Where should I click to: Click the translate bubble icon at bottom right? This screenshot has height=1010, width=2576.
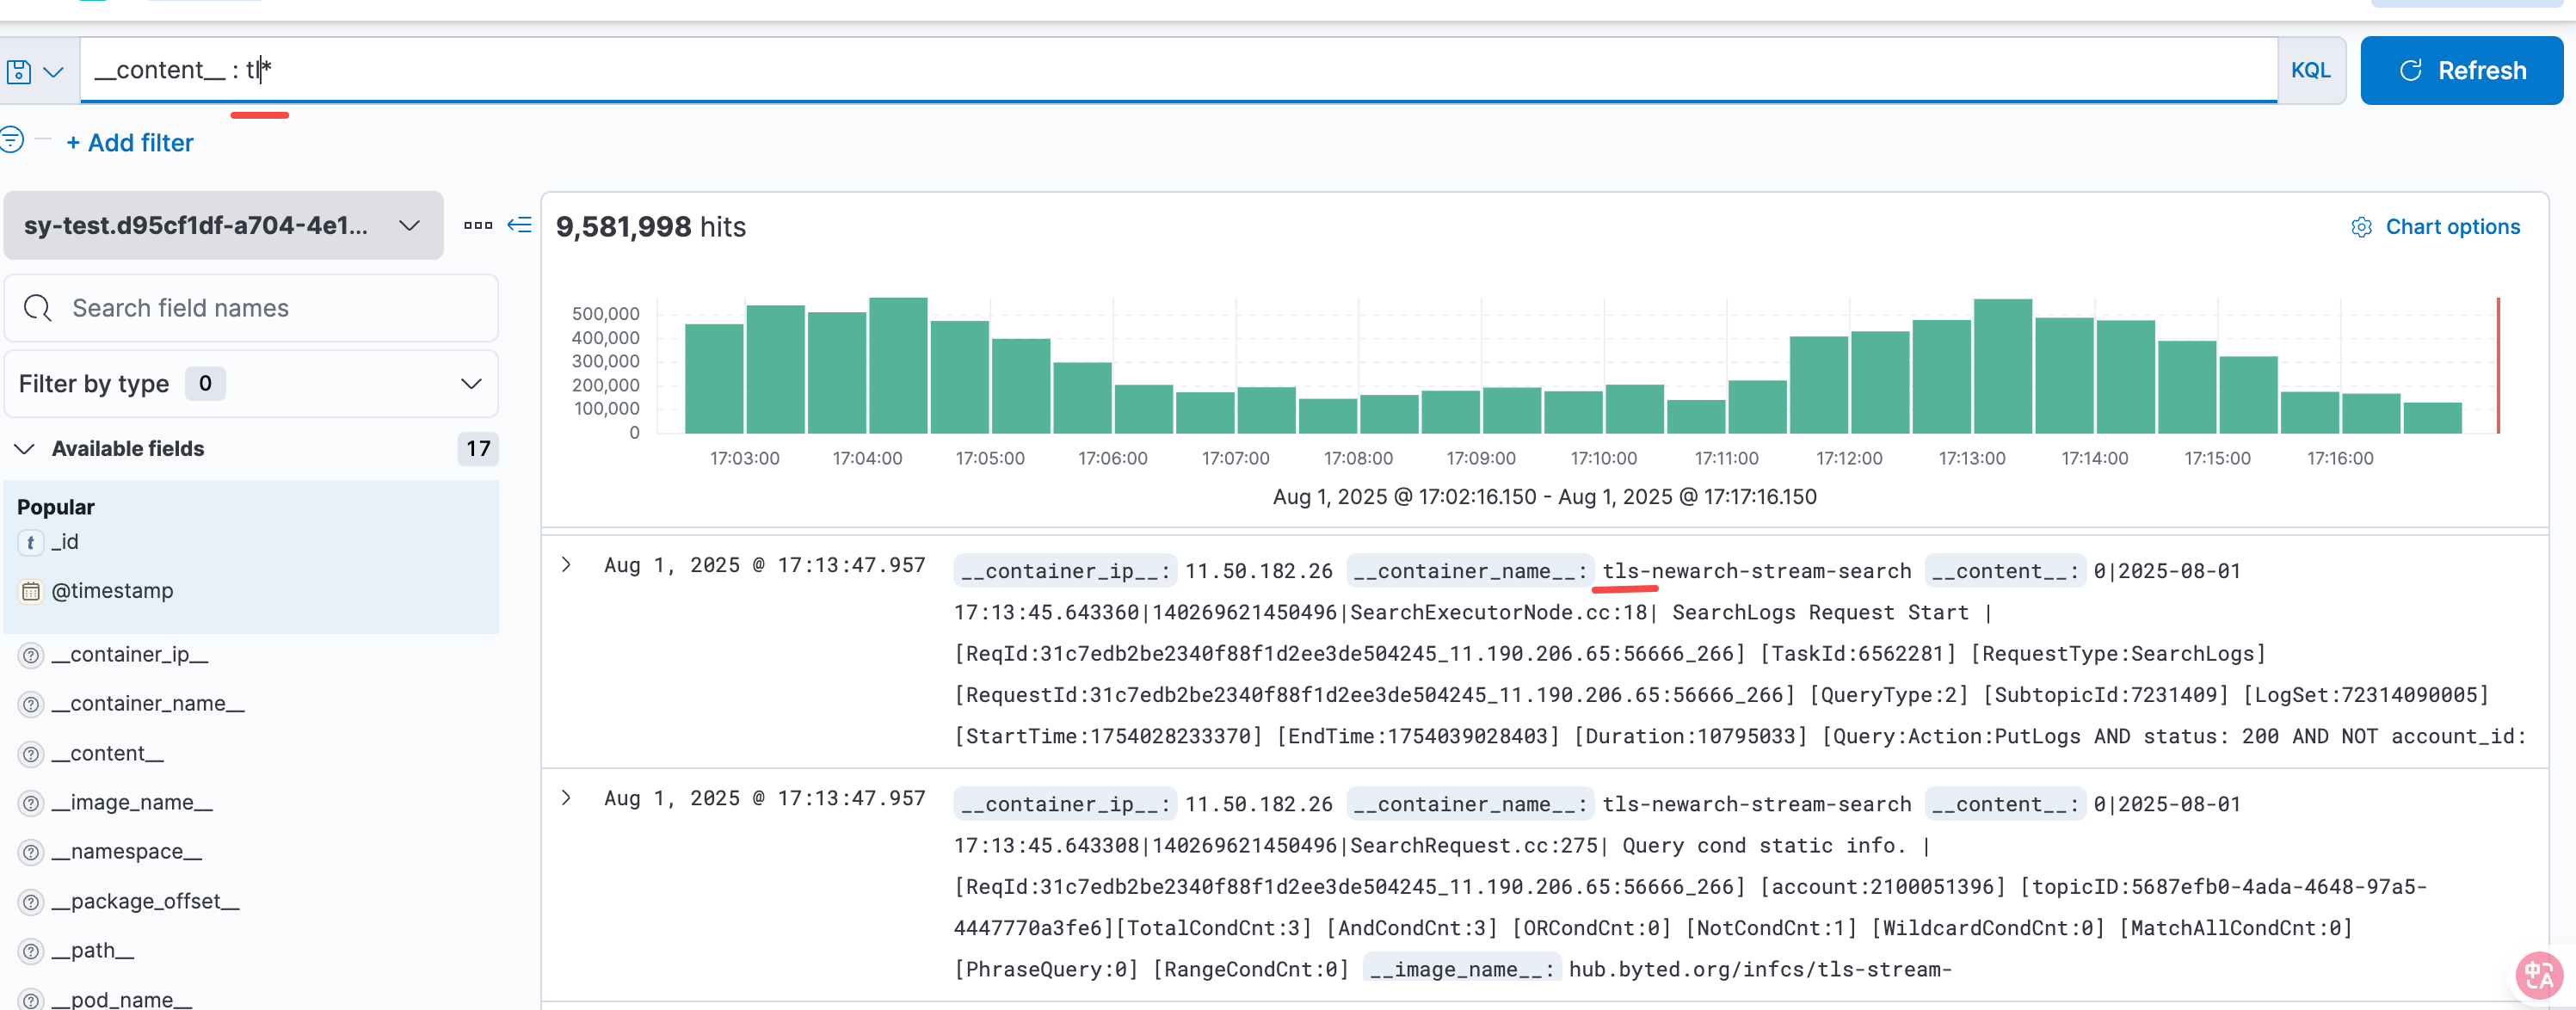(2538, 974)
